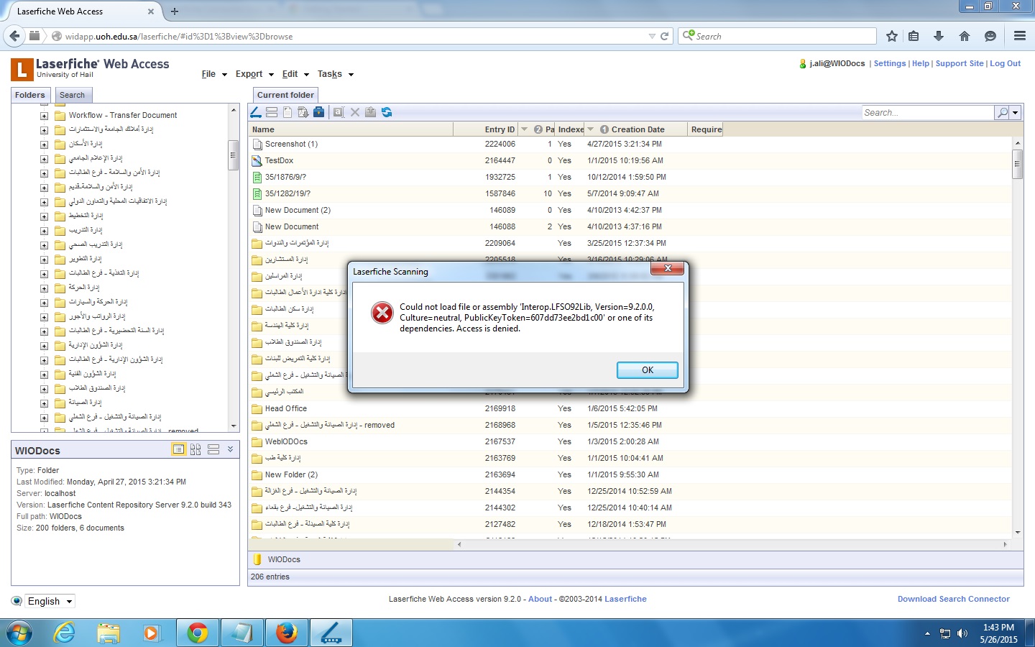Click the Scan toolbar icon

point(255,112)
